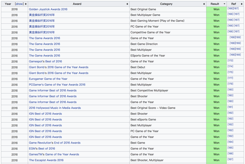
Task: Click the Won cell in Escapist Awards row
Action: [216, 160]
